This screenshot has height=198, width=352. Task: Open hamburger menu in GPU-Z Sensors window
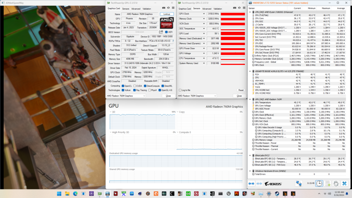pyautogui.click(x=244, y=8)
